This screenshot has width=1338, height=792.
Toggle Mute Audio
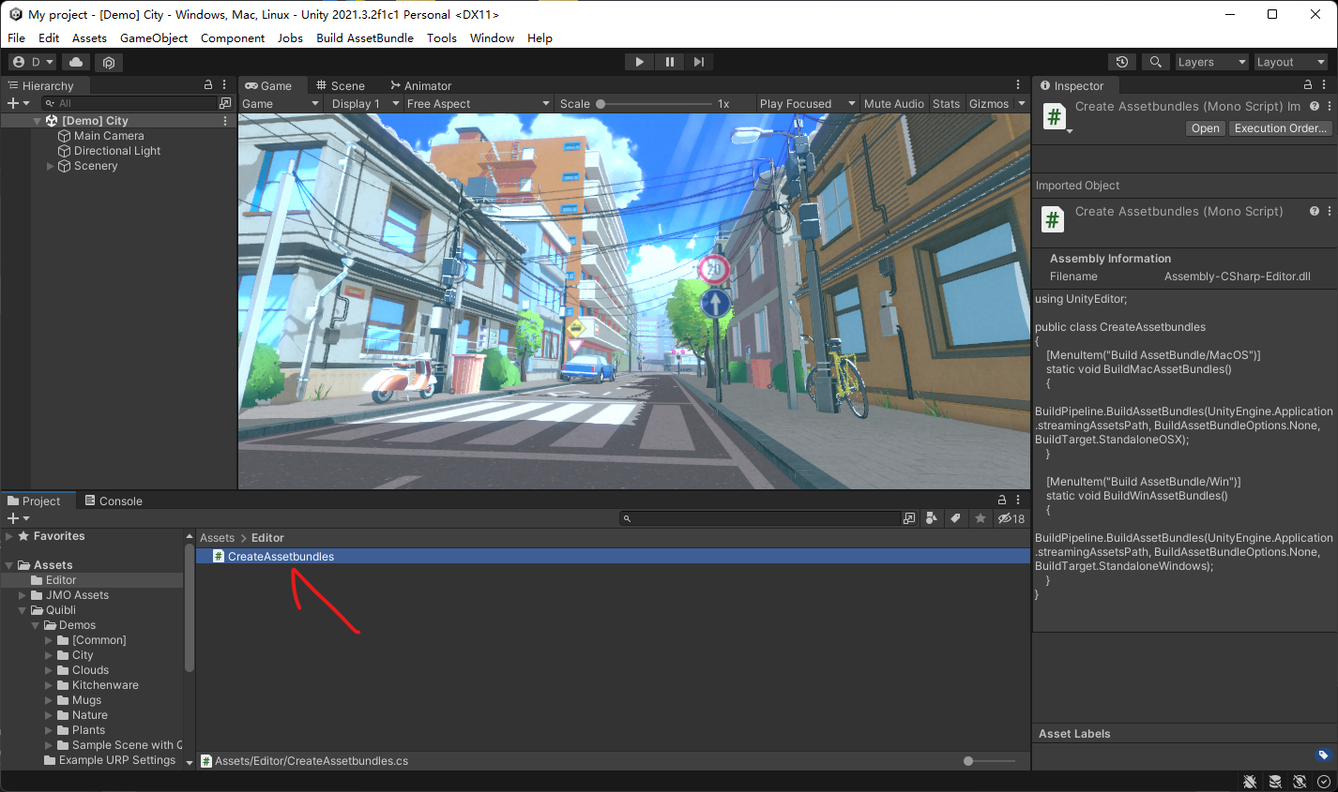893,104
